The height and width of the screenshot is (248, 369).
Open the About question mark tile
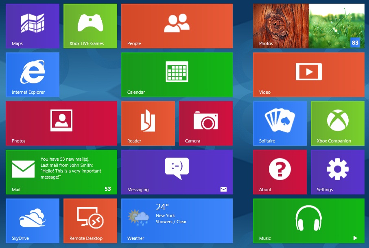click(280, 172)
